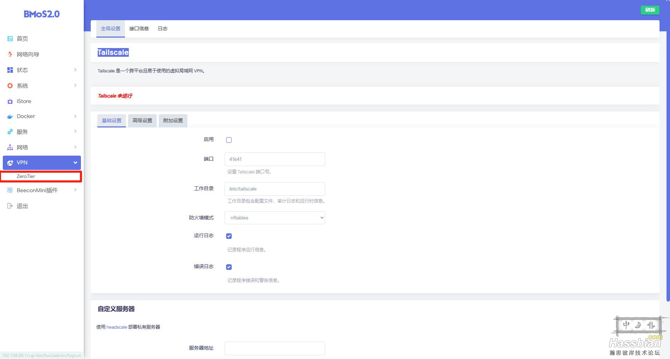The width and height of the screenshot is (670, 359).
Task: Enable Tailscale with the 启用 checkbox
Action: pyautogui.click(x=229, y=140)
